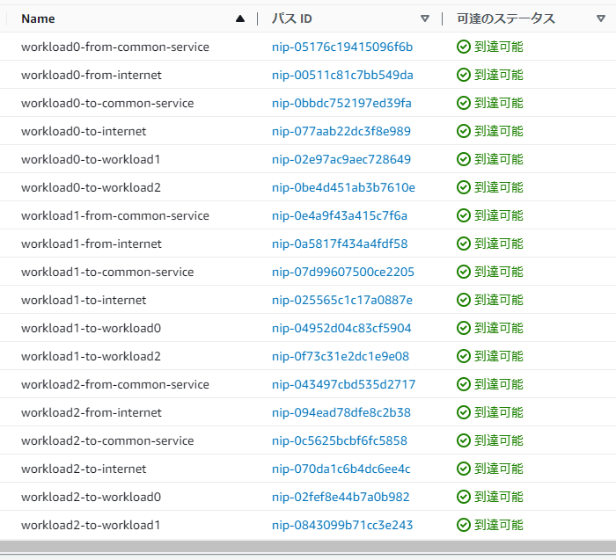Open path nip-0be4d451ab3b7610e
The height and width of the screenshot is (560, 616).
[x=343, y=187]
